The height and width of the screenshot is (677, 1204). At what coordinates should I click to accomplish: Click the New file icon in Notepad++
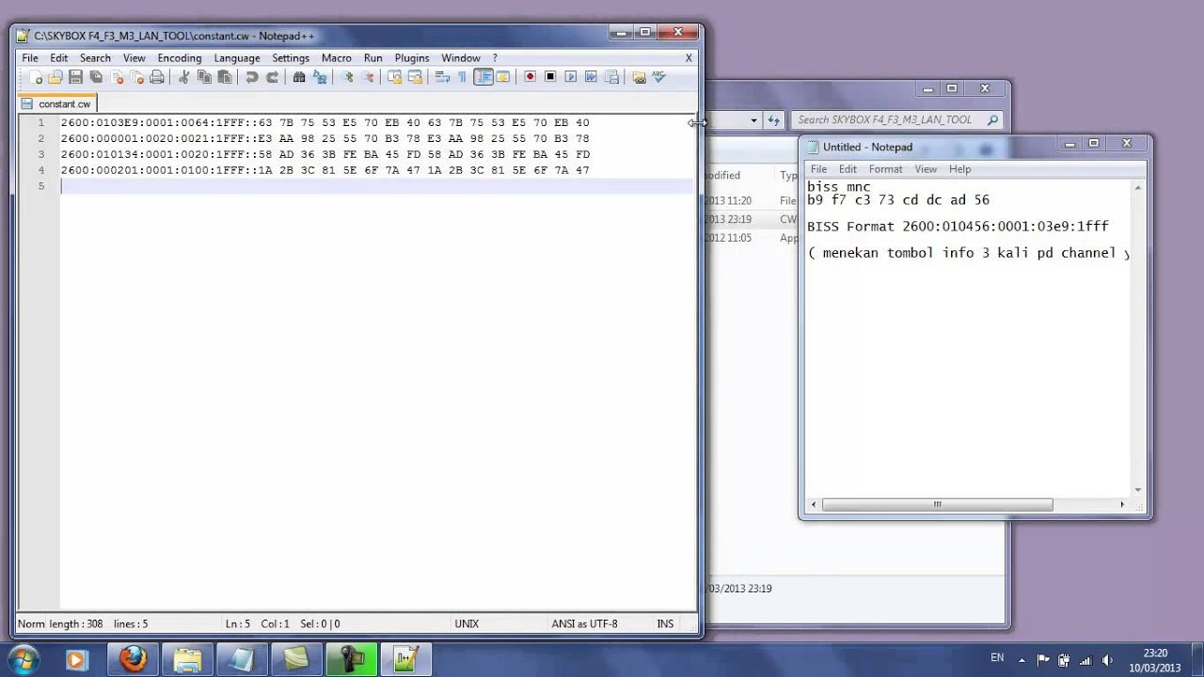(x=36, y=77)
